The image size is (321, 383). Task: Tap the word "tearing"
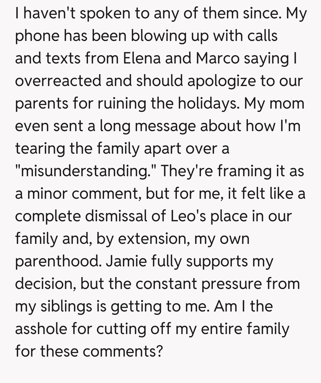point(40,148)
